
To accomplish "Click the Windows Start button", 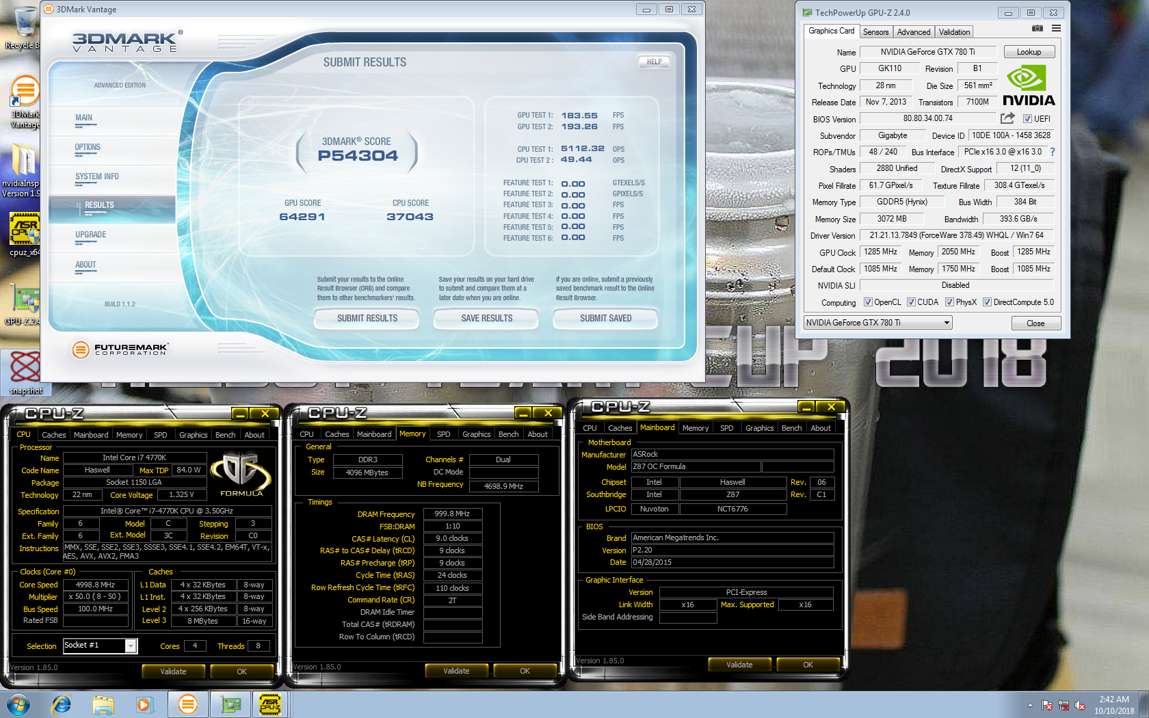I will 18,704.
